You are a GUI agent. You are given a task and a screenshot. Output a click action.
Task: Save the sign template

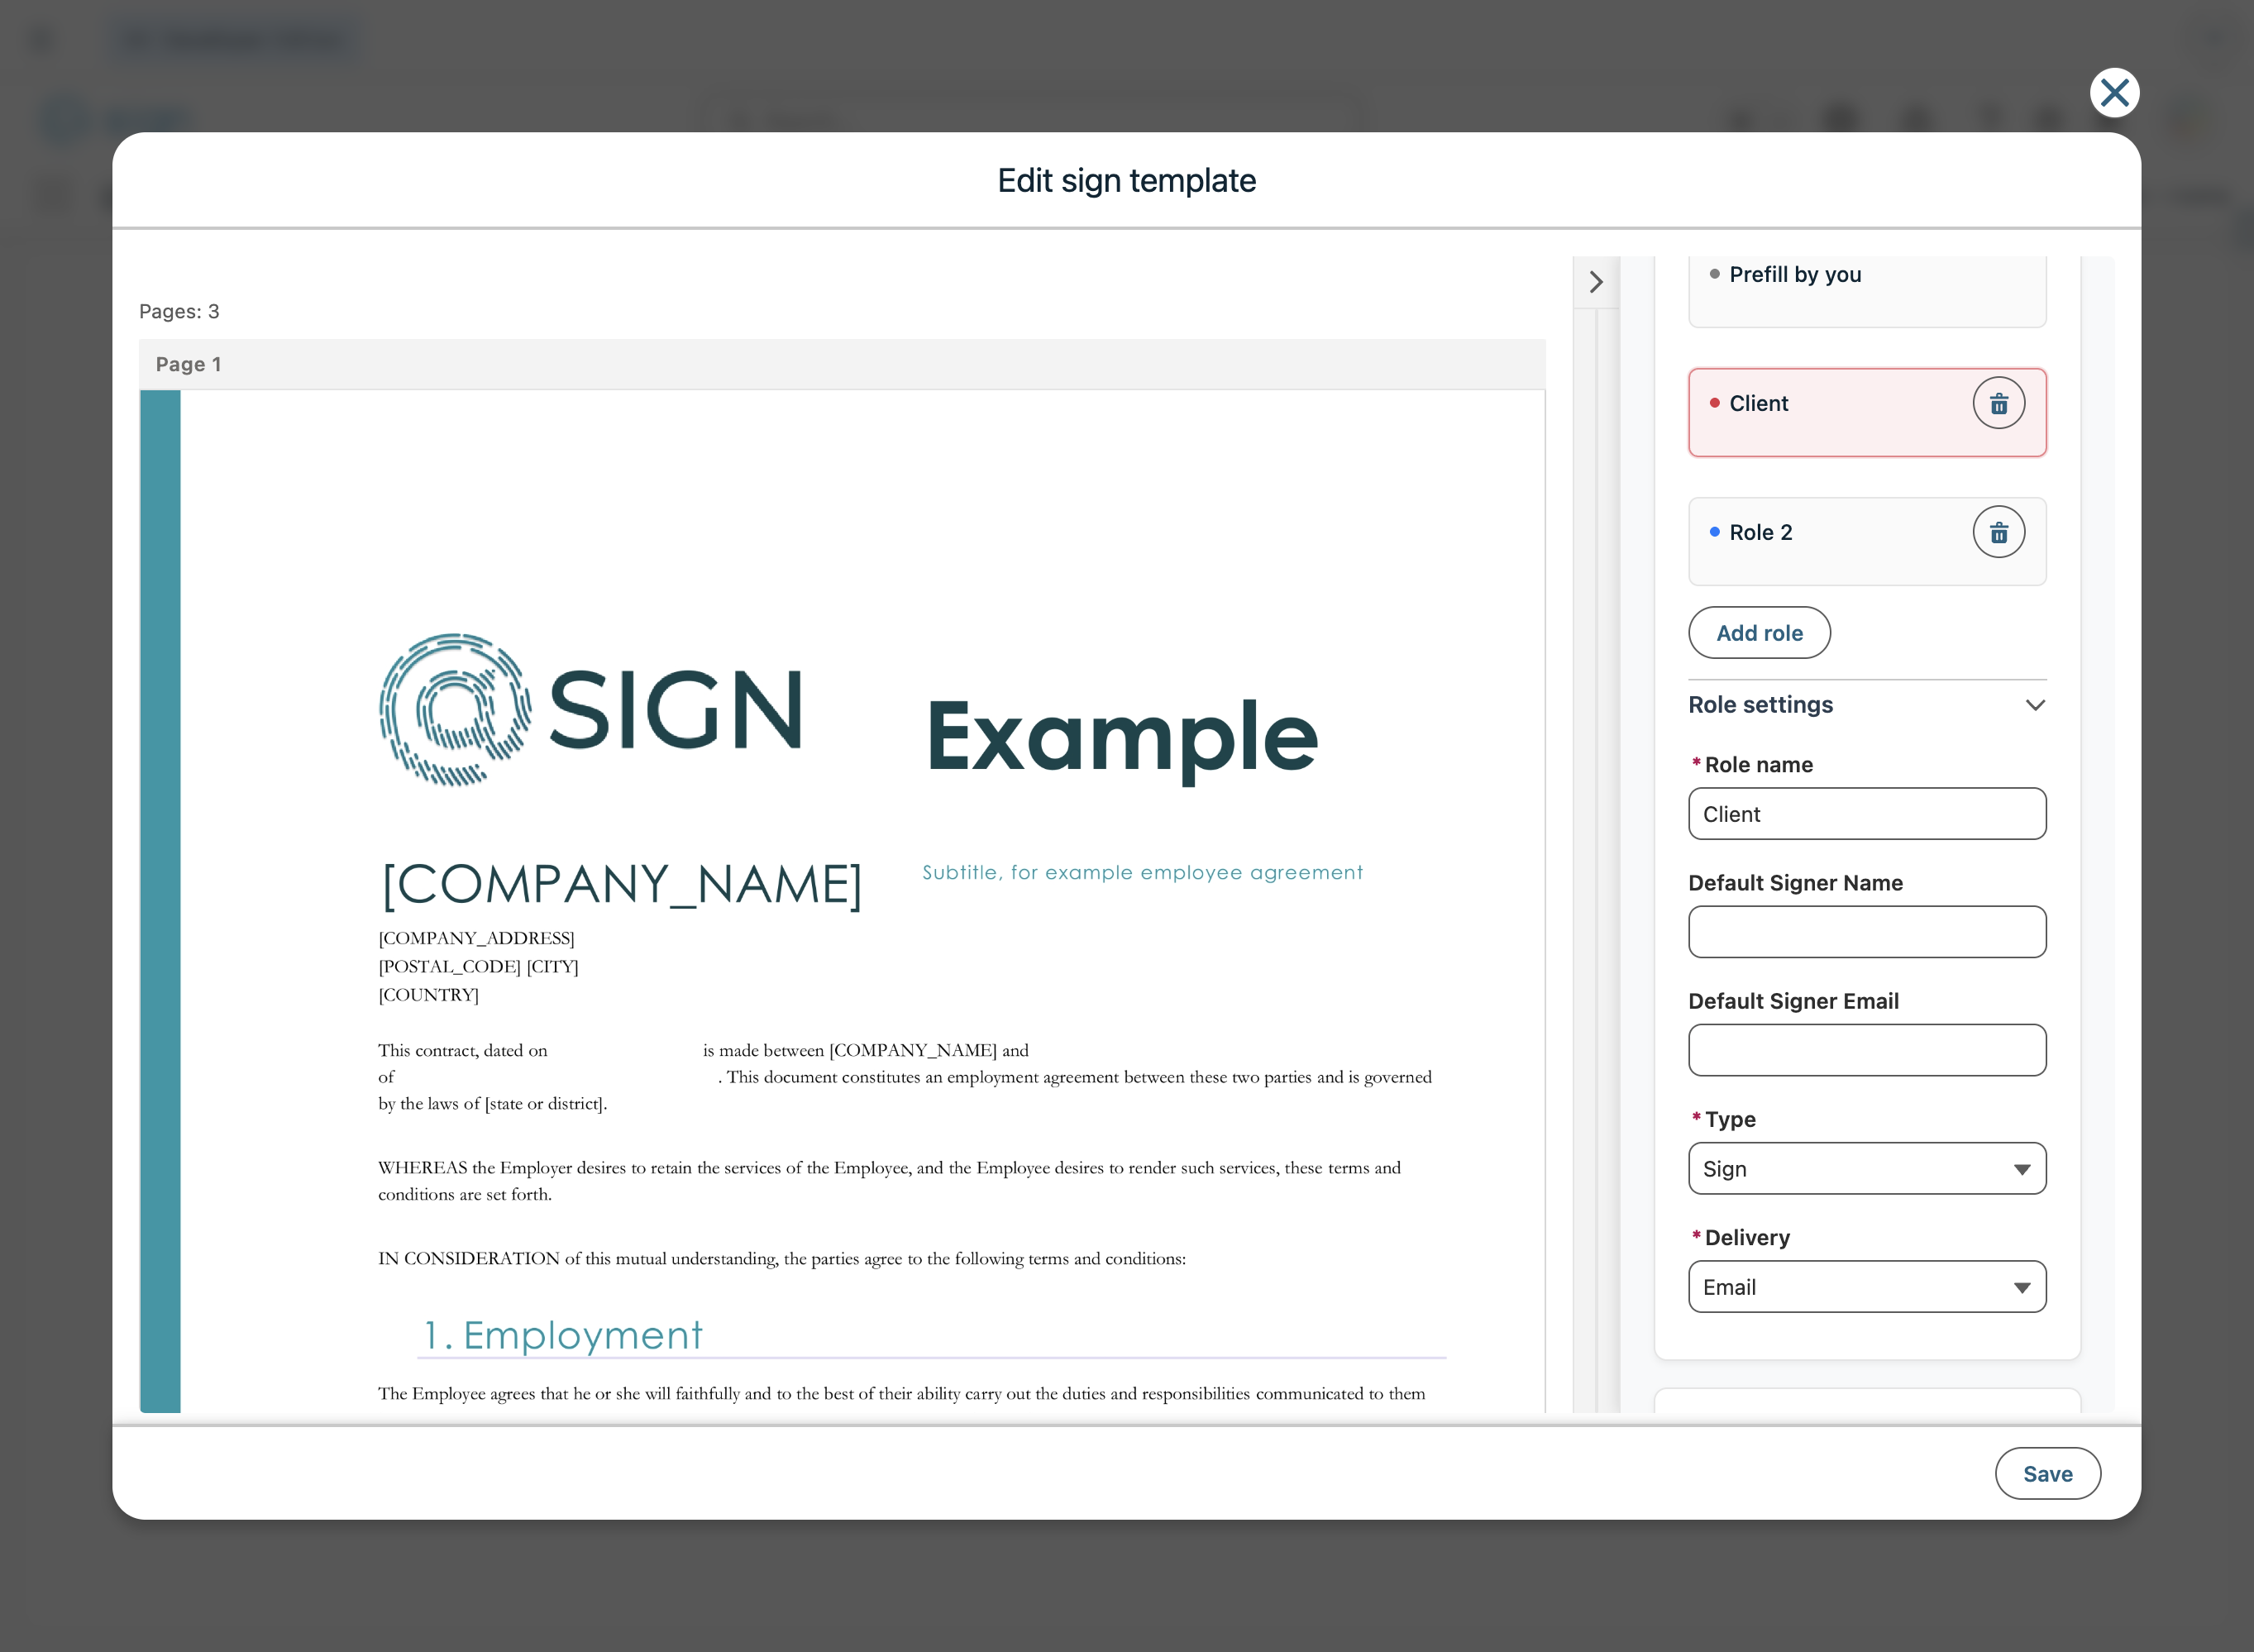point(2046,1473)
